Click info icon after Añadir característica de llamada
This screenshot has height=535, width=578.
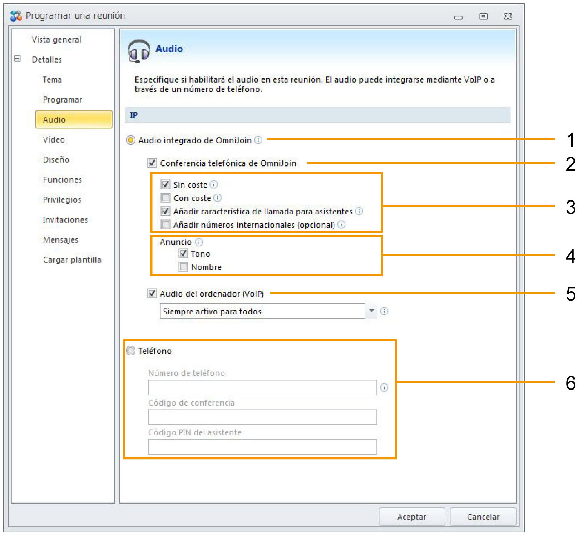359,211
